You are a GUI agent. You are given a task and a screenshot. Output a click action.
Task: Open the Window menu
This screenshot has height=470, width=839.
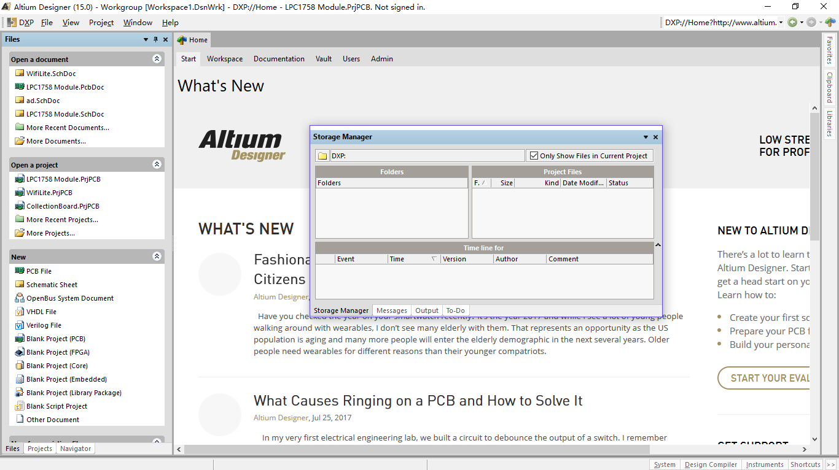[138, 23]
